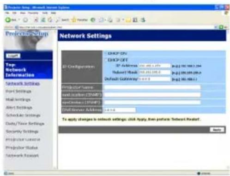Screen dimensions: 230x176
Task: Click the browser Back arrow icon
Action: 8,20
